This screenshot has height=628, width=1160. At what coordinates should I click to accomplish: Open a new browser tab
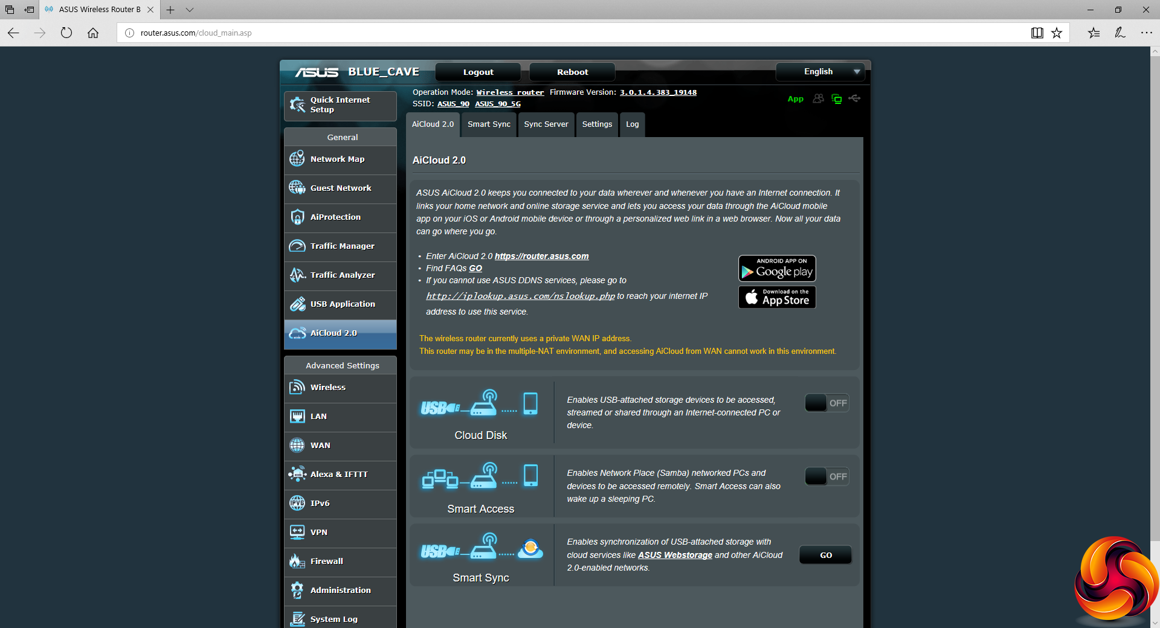[170, 10]
